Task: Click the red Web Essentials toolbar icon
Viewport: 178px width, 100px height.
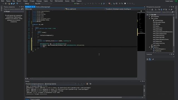Action: [x=109, y=4]
